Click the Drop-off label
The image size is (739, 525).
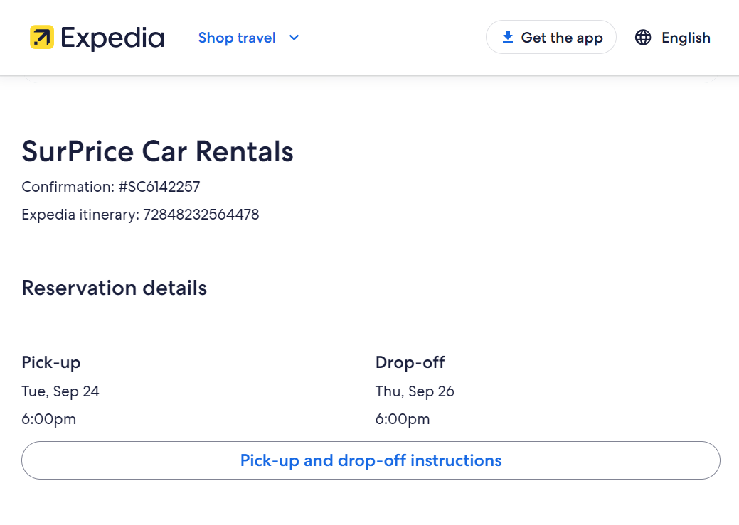pos(410,362)
